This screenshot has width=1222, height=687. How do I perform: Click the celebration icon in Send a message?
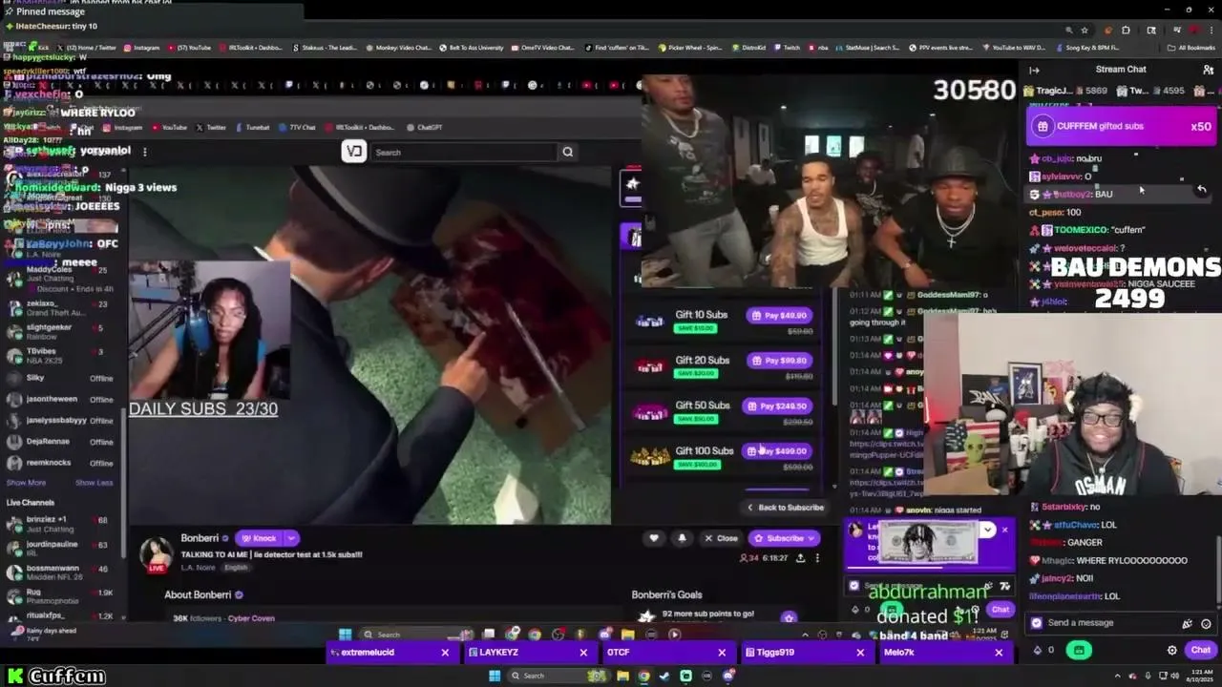[x=1187, y=623]
